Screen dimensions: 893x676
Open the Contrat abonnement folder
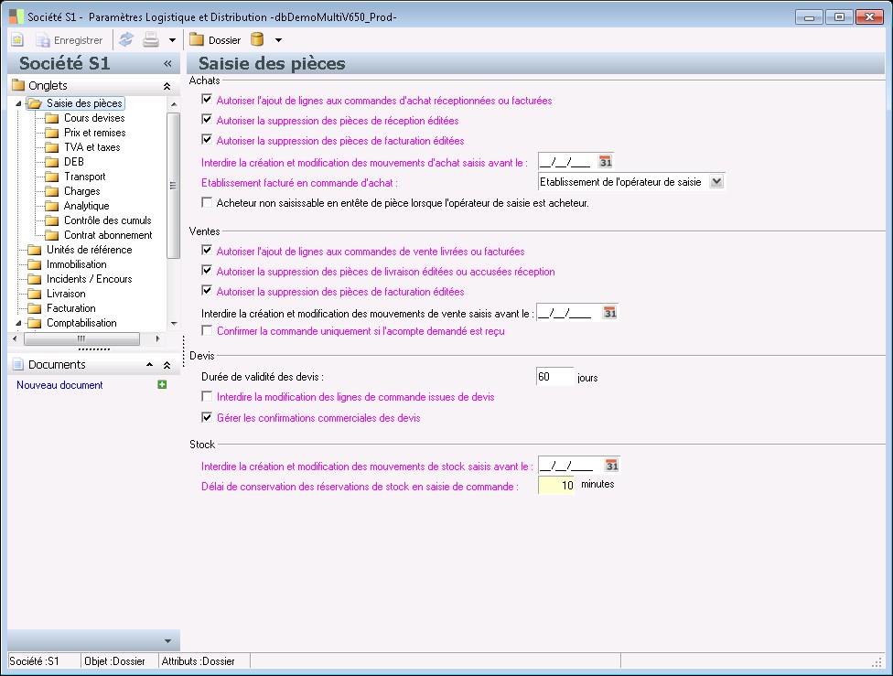tap(108, 235)
